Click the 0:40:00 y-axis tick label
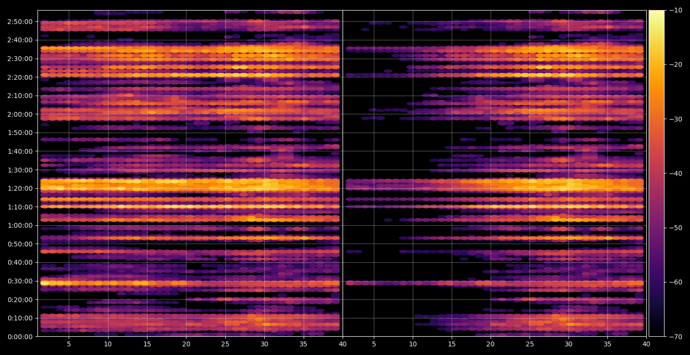The image size is (690, 355). click(20, 262)
